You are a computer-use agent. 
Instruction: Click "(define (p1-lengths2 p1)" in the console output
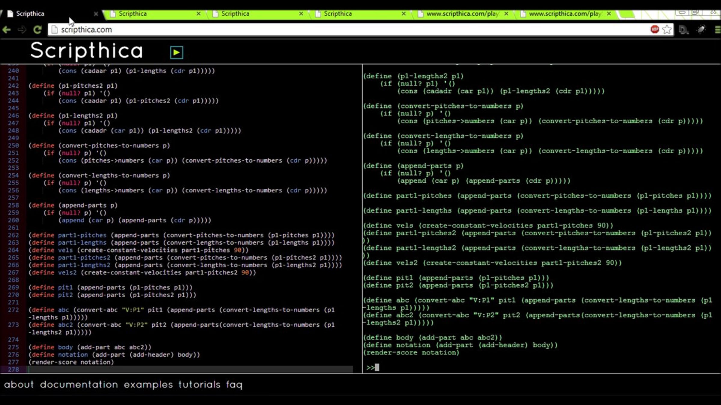tap(413, 76)
